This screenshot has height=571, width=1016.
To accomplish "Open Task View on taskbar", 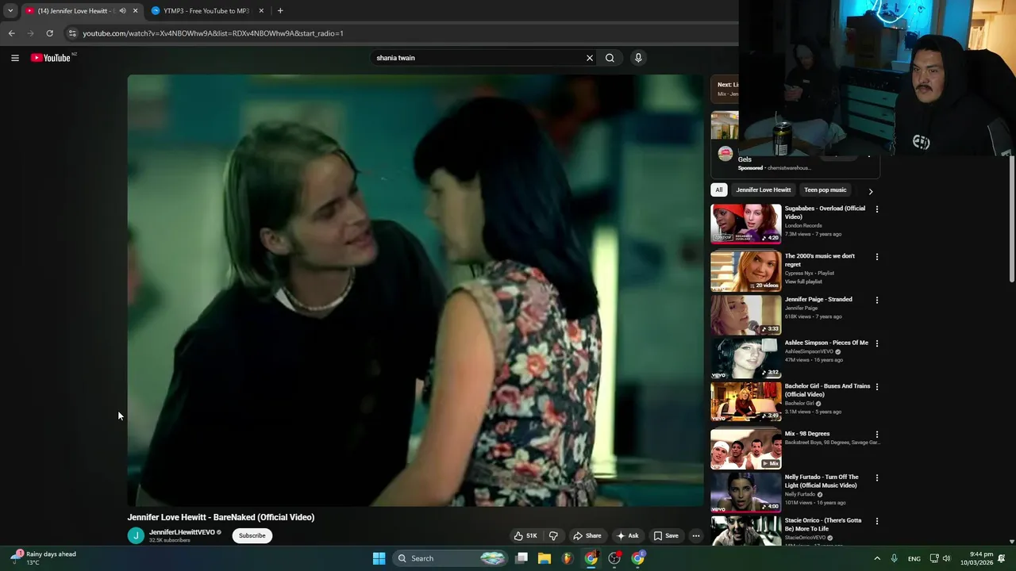I will point(521,558).
